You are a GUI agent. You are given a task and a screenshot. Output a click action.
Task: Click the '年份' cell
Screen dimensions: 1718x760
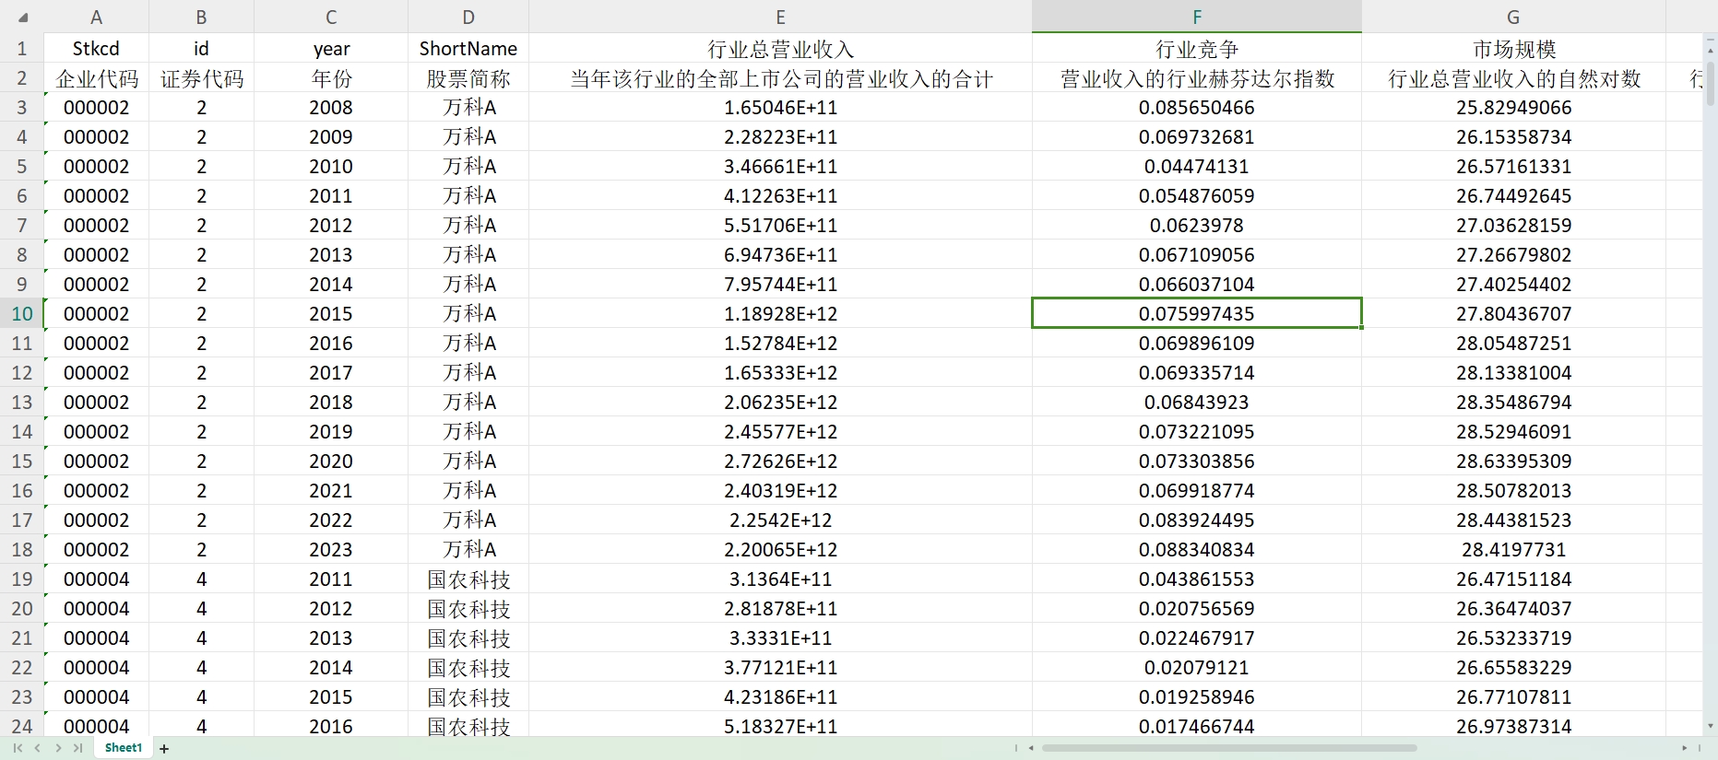[331, 77]
